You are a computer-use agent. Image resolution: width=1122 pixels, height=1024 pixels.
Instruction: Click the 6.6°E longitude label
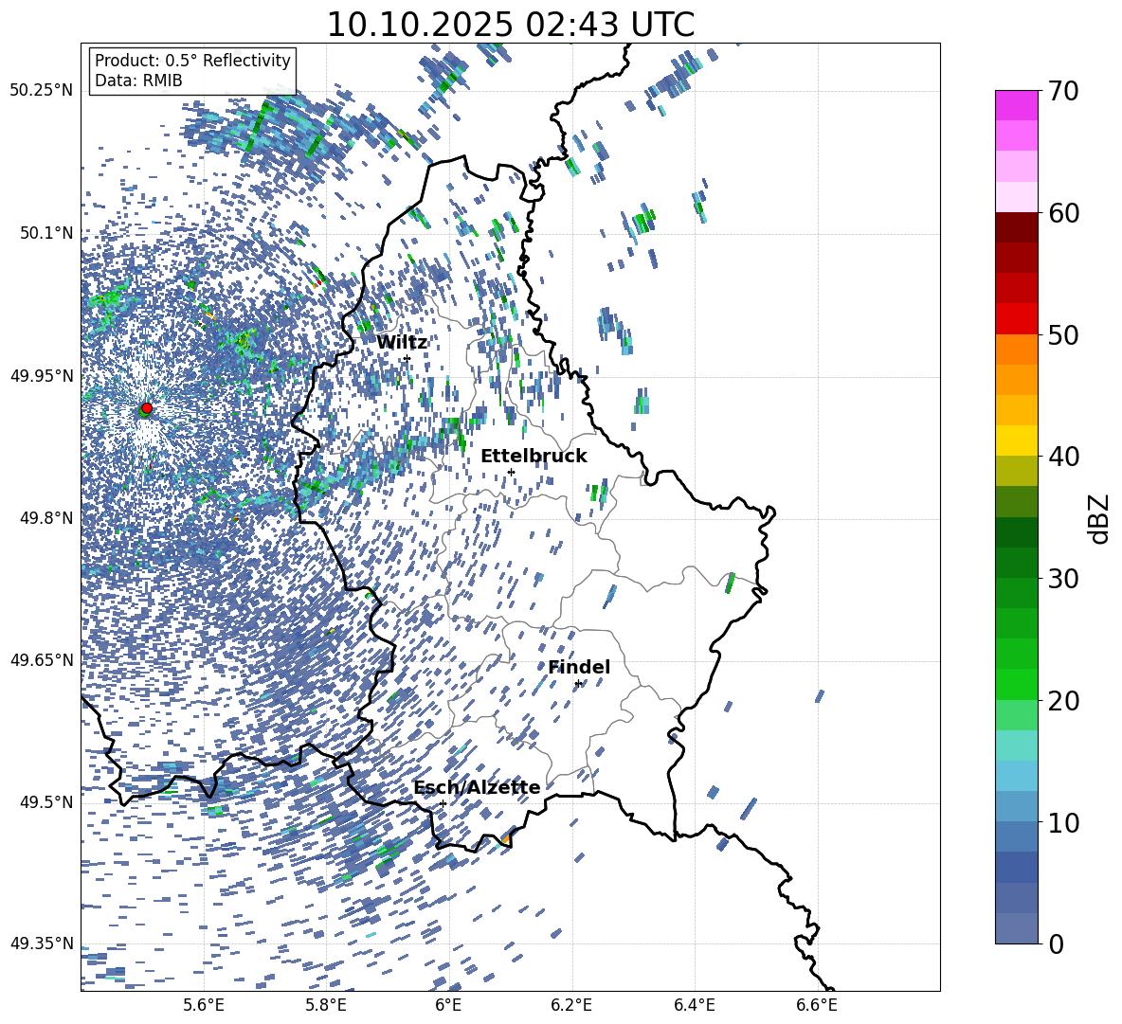coord(817,1005)
